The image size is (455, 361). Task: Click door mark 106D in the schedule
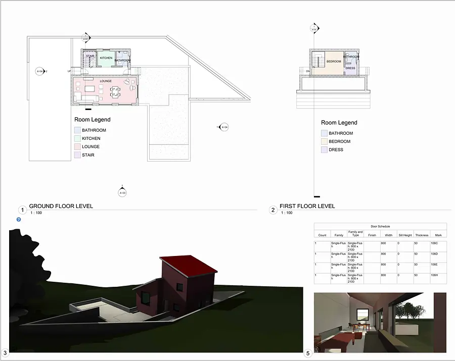[434, 254]
